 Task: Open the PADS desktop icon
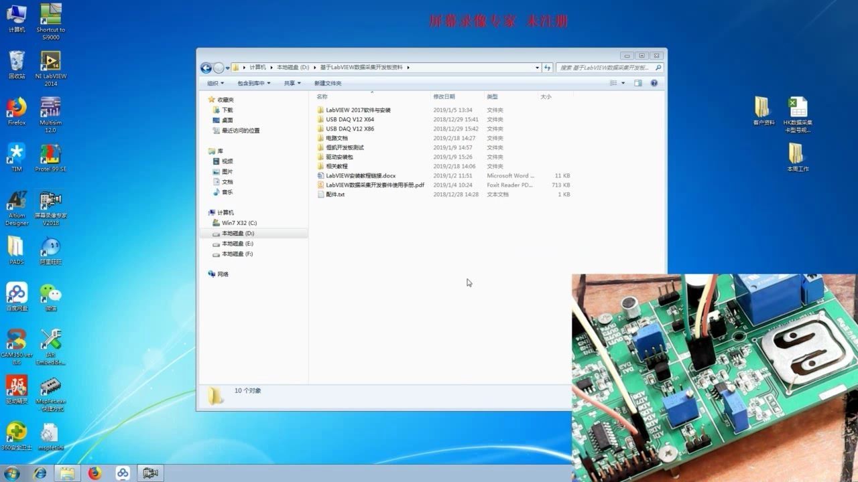(17, 251)
